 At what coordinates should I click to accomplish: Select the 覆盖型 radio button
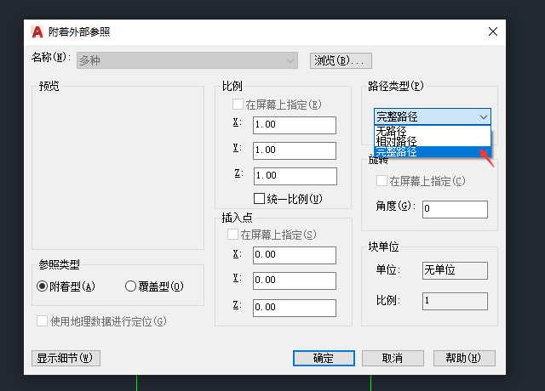click(130, 286)
